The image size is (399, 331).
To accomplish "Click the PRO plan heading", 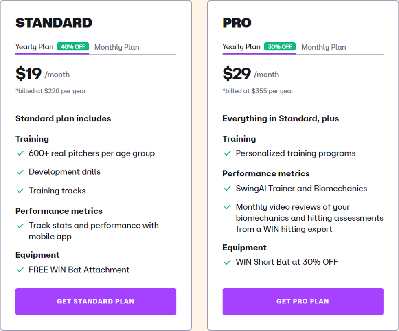I will coord(237,23).
